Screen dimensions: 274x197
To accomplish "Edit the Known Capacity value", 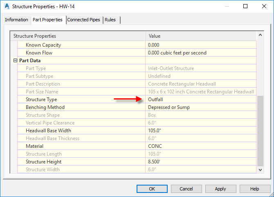I will click(200, 45).
